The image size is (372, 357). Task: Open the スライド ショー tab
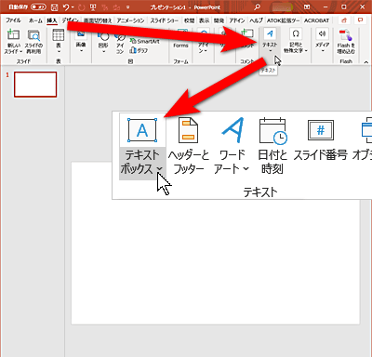pyautogui.click(x=165, y=20)
